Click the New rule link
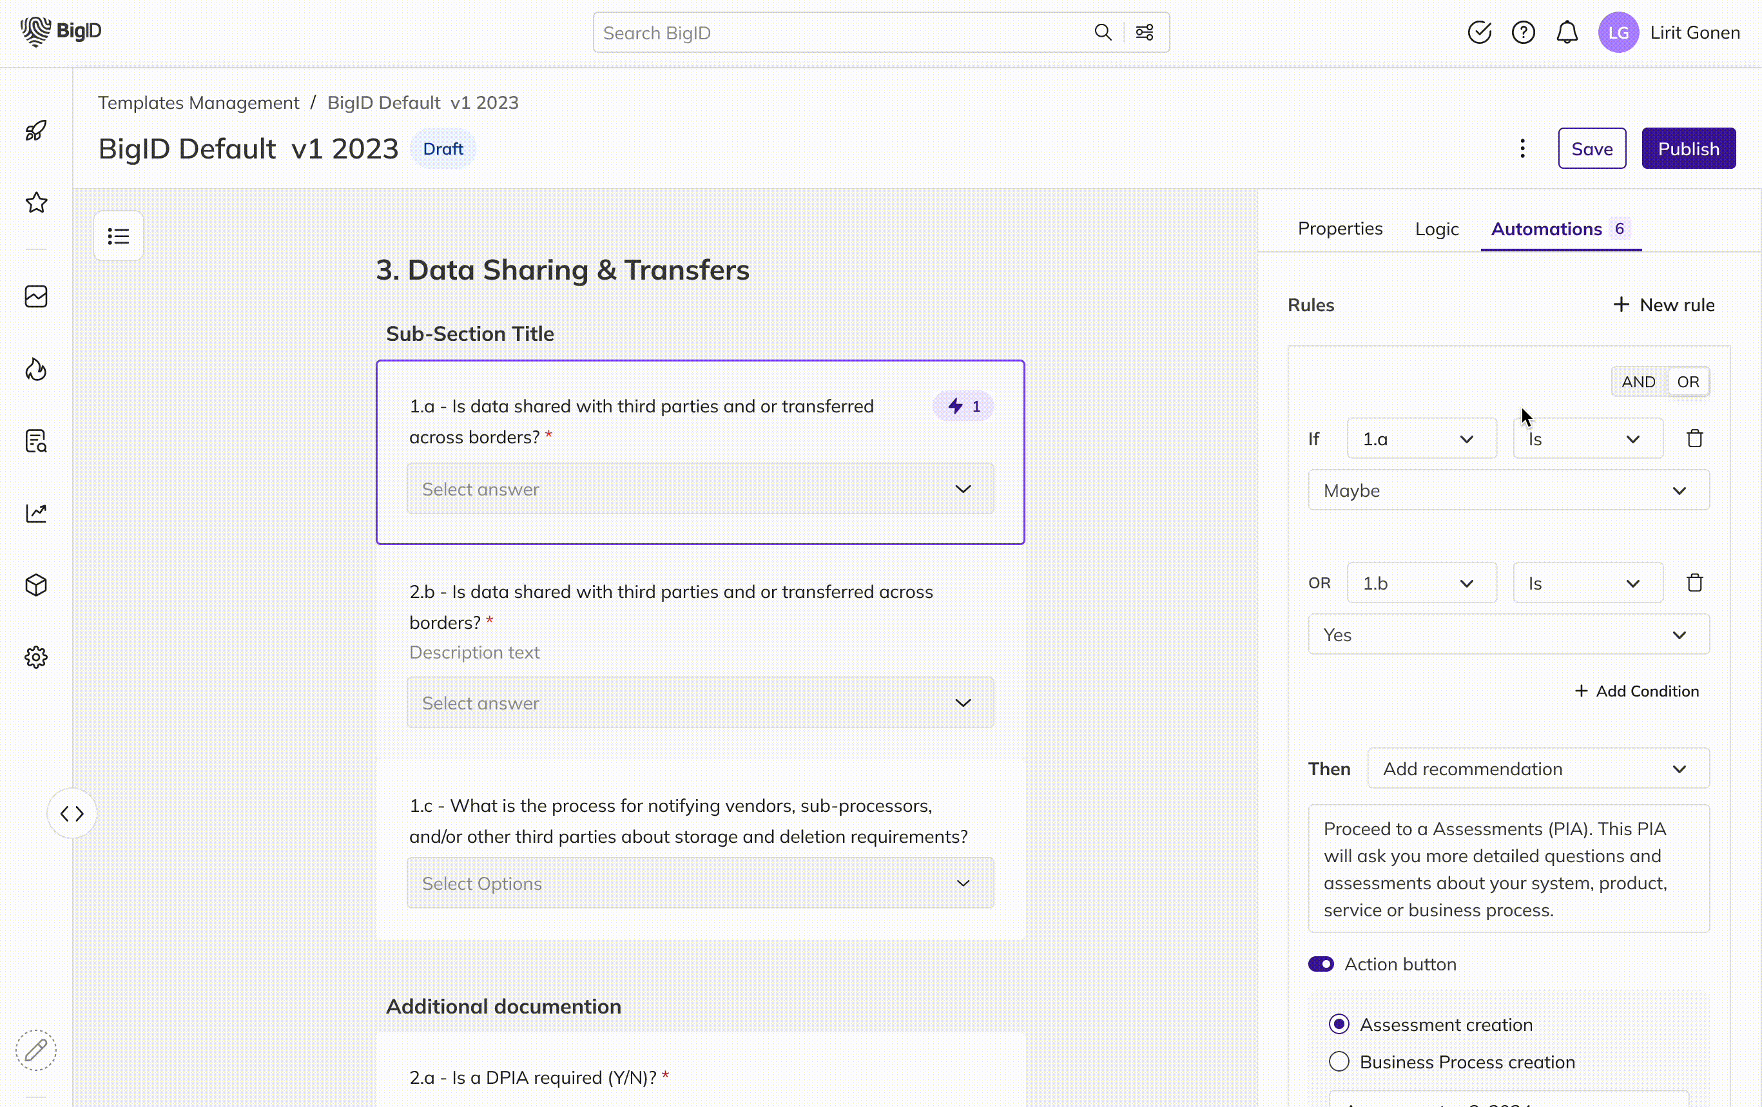The width and height of the screenshot is (1762, 1107). pos(1664,305)
